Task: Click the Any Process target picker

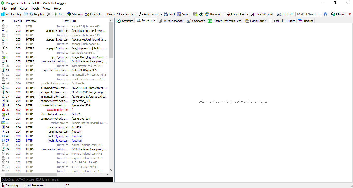Action: tap(150, 14)
